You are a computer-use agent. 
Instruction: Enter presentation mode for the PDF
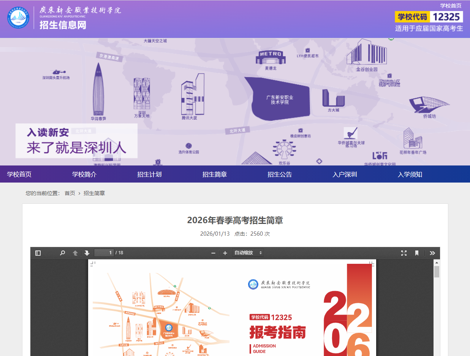tap(404, 252)
